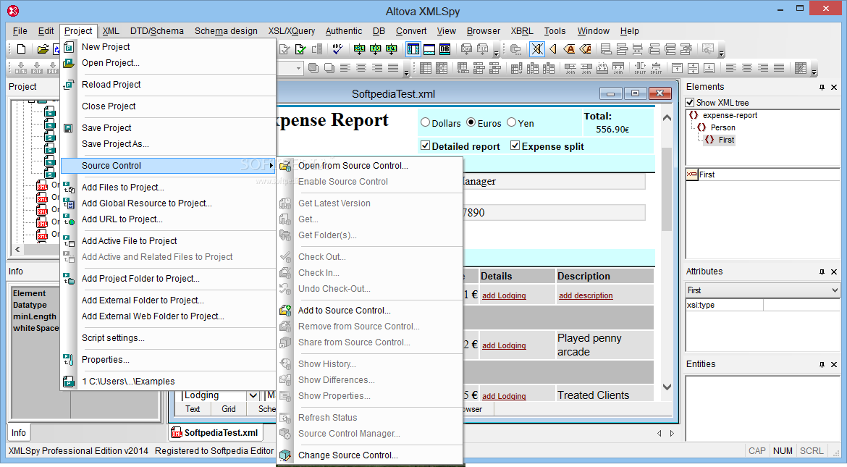Click add Lodging link beside Treated Clients
Screen dimensions: 847x467
(x=503, y=396)
